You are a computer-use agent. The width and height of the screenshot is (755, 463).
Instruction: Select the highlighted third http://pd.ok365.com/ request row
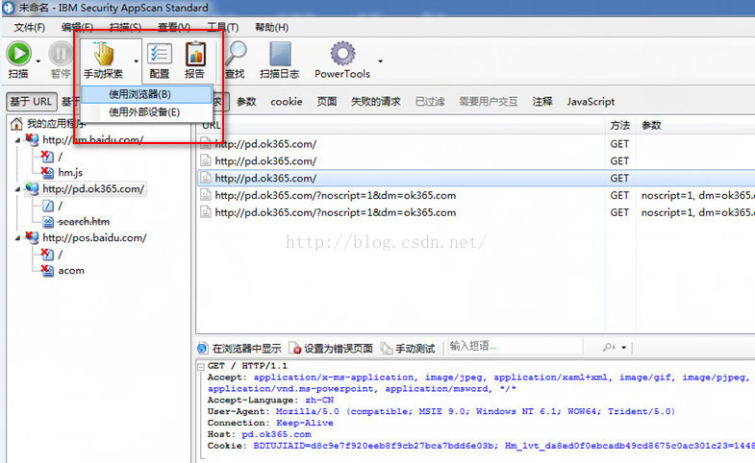click(x=476, y=178)
